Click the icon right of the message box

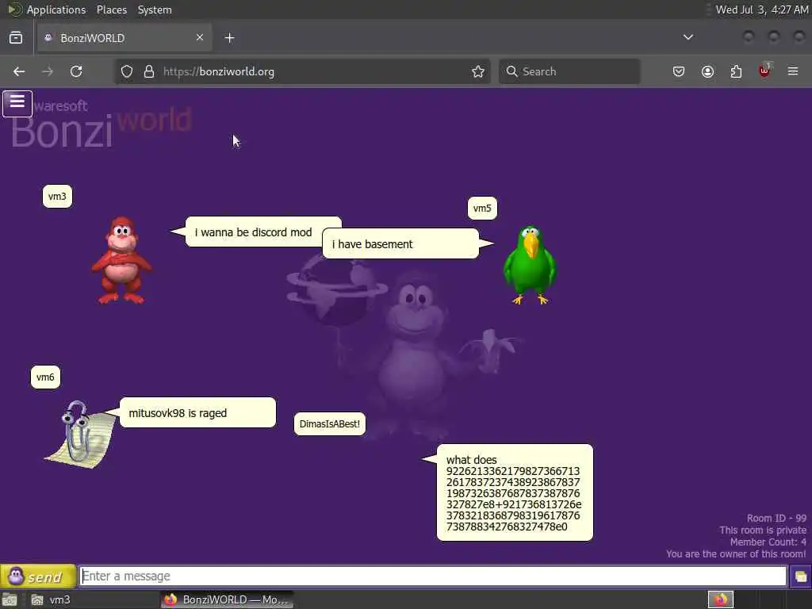[x=800, y=576]
